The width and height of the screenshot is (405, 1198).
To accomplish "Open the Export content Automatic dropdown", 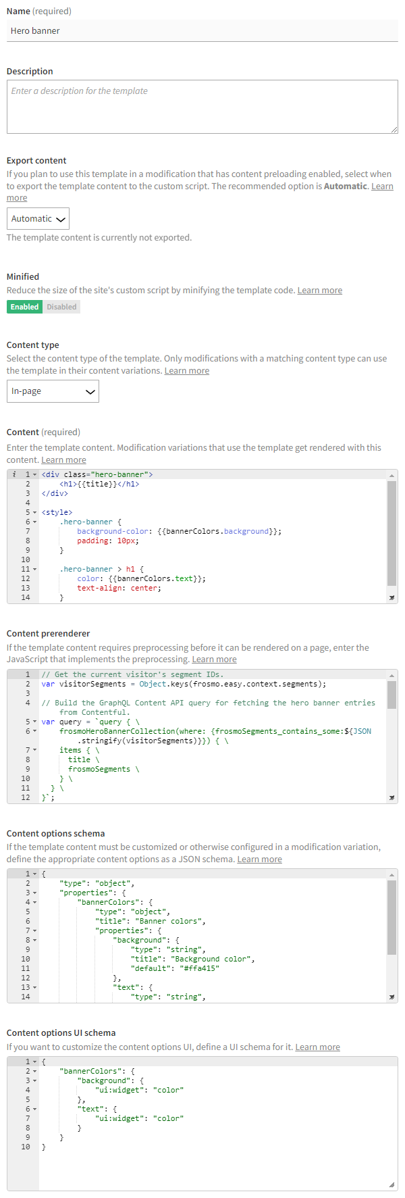I will [x=38, y=219].
